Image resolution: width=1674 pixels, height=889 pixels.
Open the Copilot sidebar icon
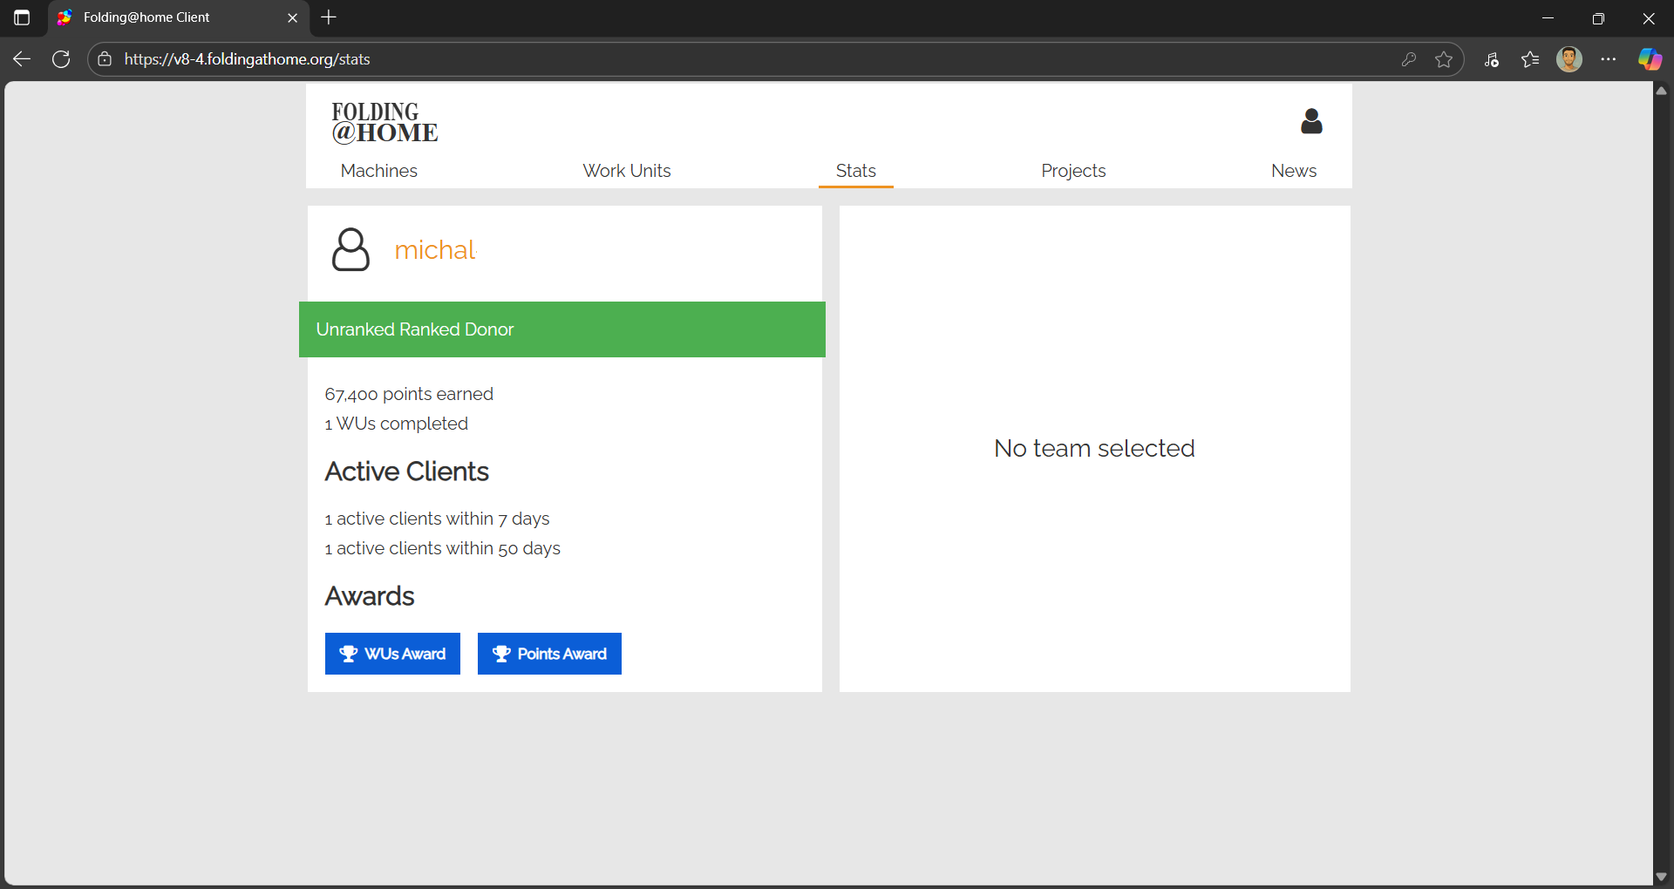pyautogui.click(x=1650, y=59)
